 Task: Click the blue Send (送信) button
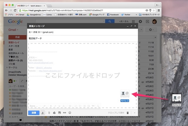tap(34, 113)
